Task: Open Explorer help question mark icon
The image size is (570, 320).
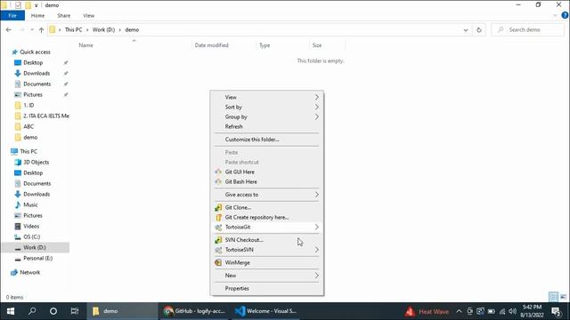Action: pyautogui.click(x=565, y=15)
